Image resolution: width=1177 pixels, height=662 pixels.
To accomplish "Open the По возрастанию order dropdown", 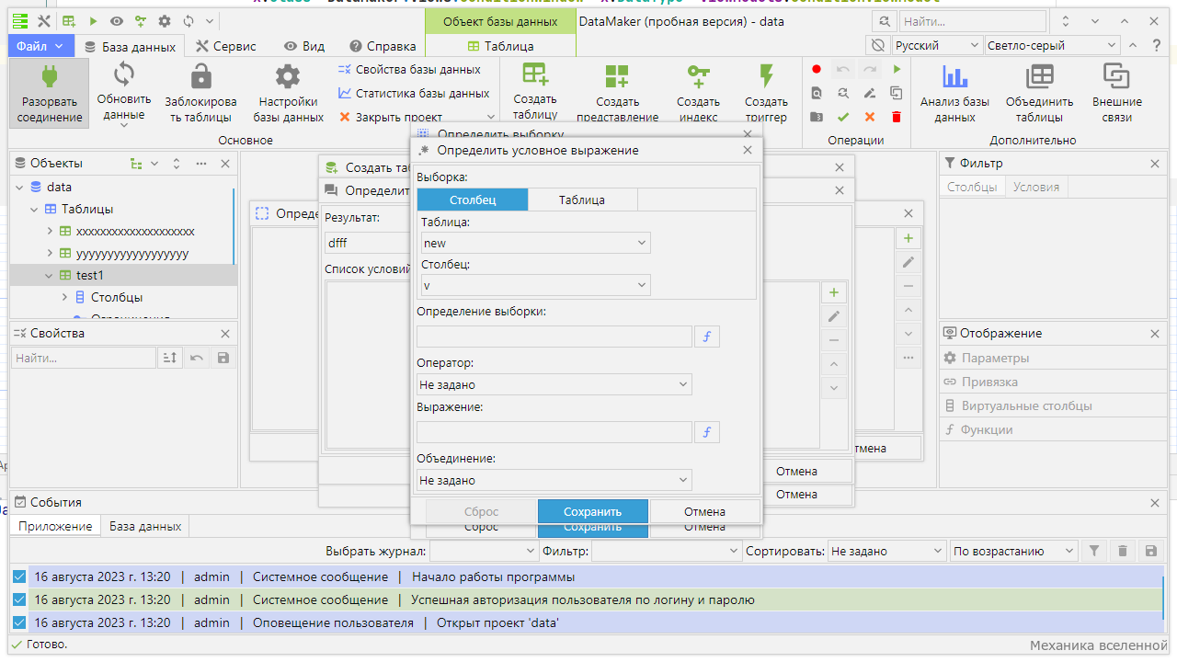I will (1014, 551).
